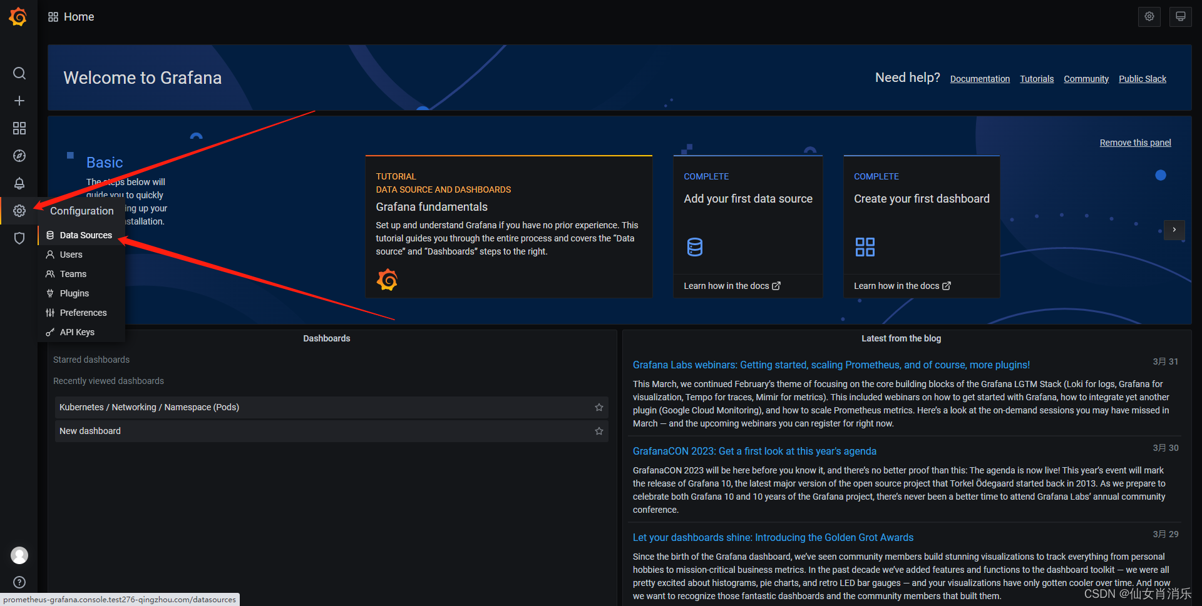
Task: Open the Tutorials link
Action: [x=1037, y=79]
